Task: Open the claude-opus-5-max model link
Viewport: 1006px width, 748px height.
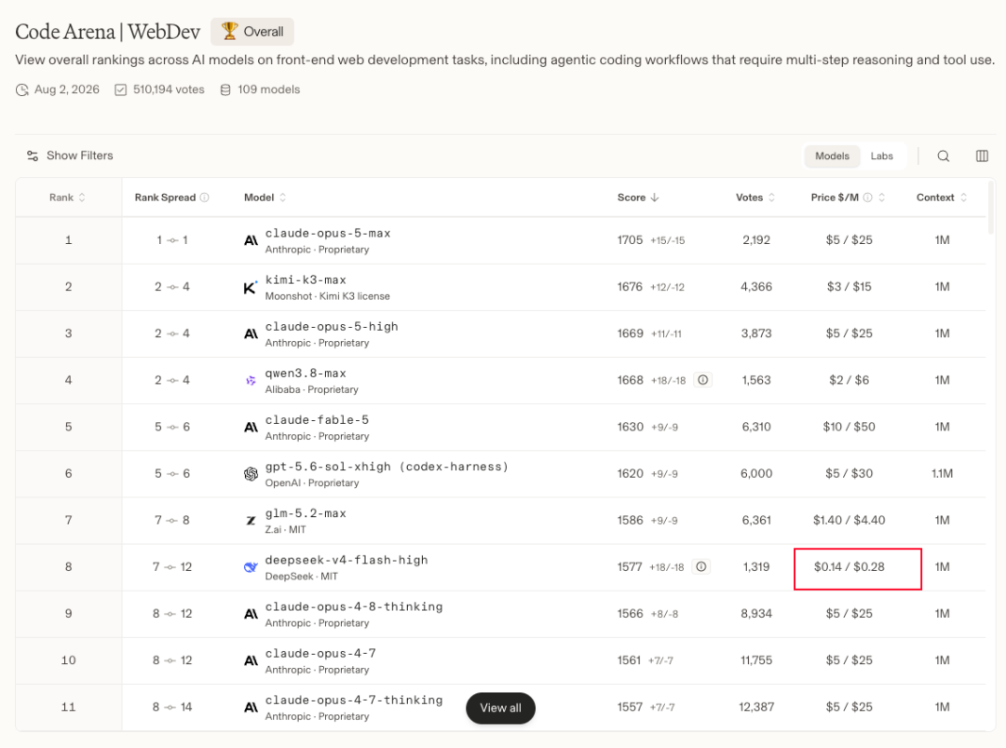Action: coord(328,234)
